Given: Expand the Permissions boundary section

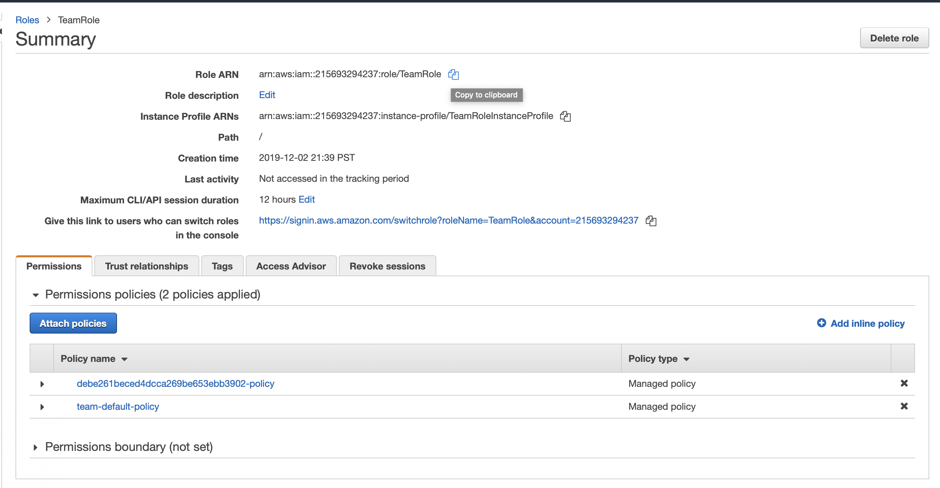Looking at the screenshot, I should pos(35,448).
